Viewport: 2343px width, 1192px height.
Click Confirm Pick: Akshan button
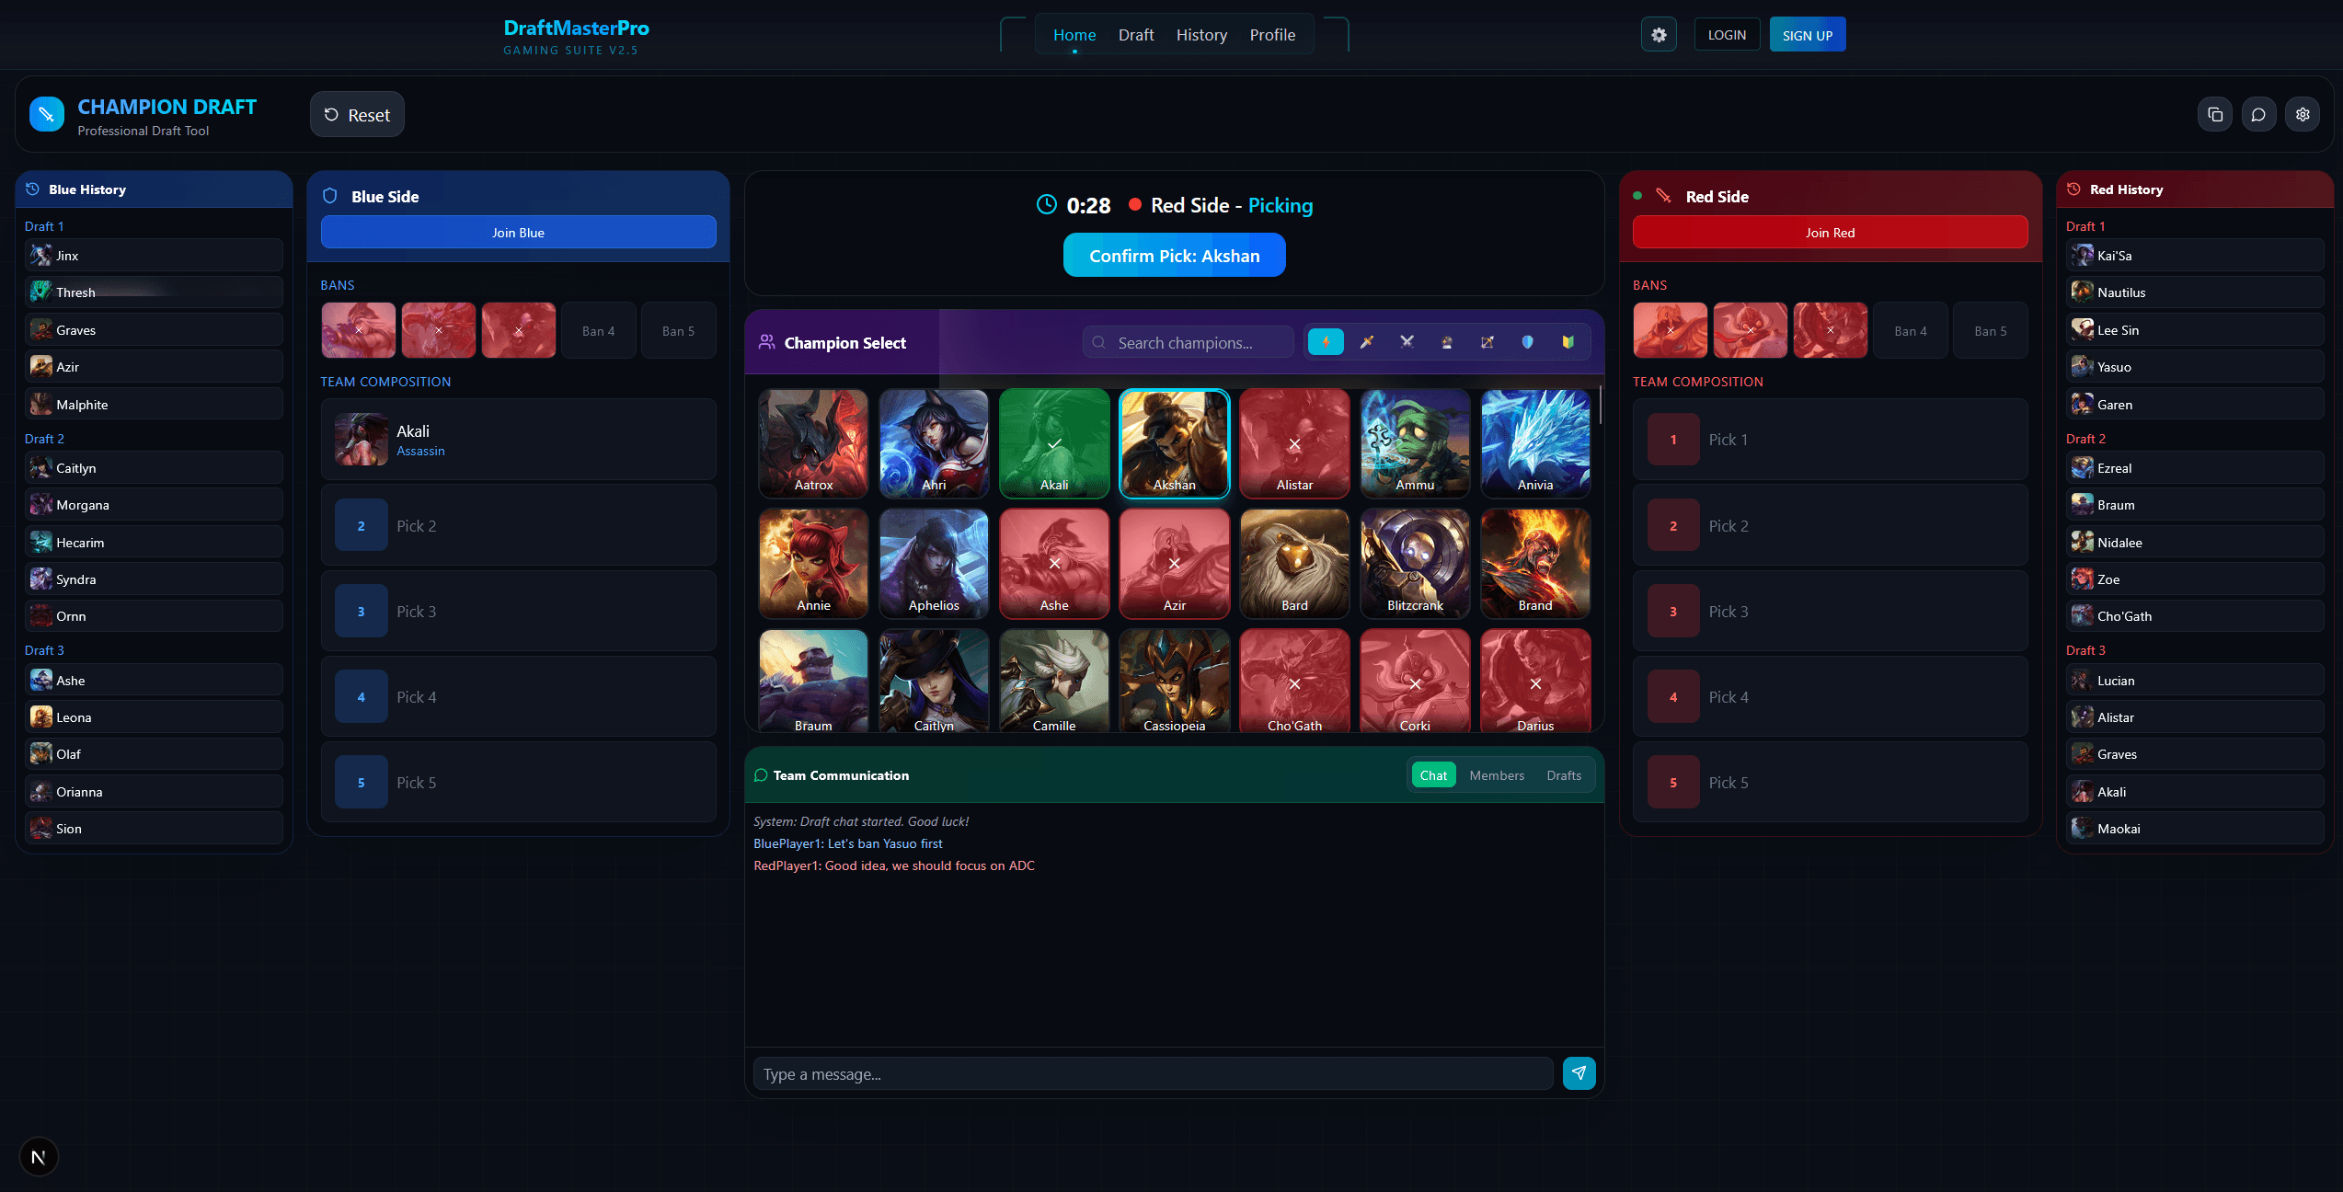(1175, 256)
